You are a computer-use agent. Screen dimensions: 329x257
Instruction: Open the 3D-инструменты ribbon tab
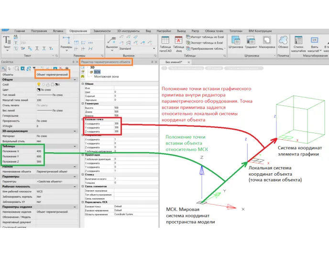pos(128,31)
